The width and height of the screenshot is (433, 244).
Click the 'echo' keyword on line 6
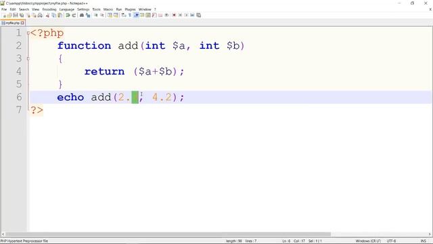point(70,97)
